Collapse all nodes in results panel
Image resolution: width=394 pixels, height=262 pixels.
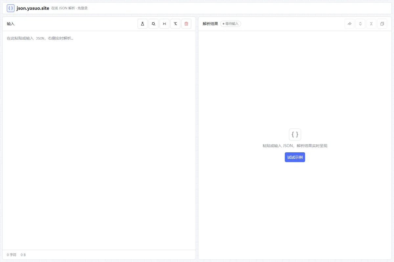[371, 24]
